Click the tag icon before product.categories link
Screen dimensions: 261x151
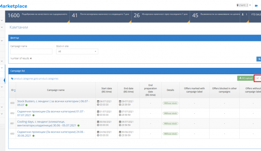click(12, 79)
